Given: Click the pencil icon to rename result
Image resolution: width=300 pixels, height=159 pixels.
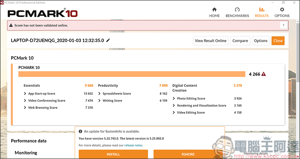Looking at the screenshot, I should pos(108,40).
